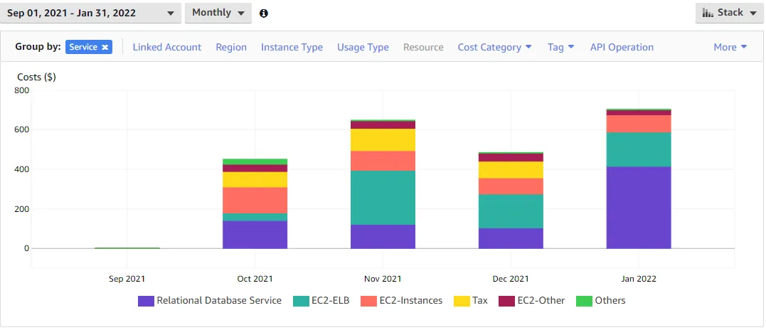The width and height of the screenshot is (766, 330).
Task: Select Nov 2021 Tax bar segment
Action: point(383,139)
